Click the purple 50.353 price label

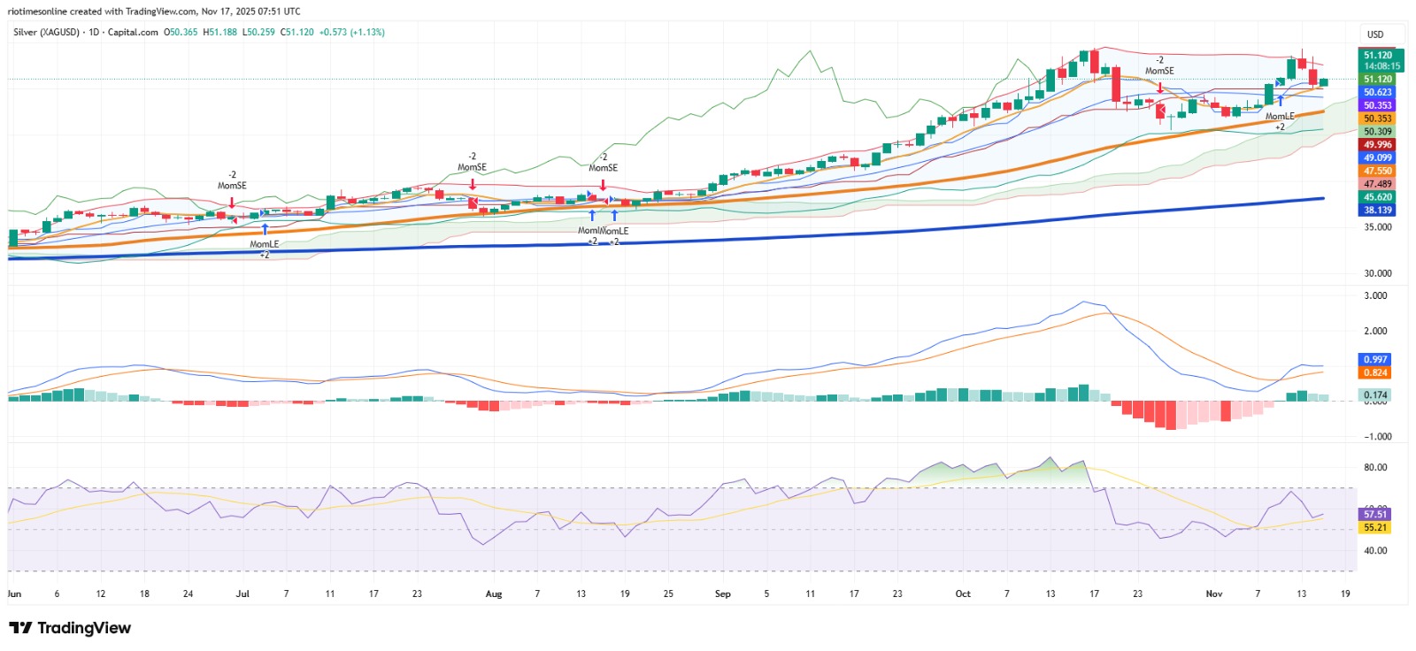(x=1377, y=105)
